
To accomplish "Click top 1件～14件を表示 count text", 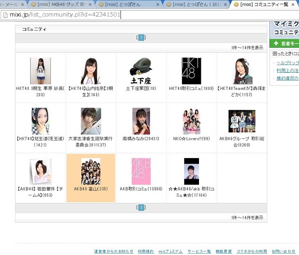I will pos(247,48).
